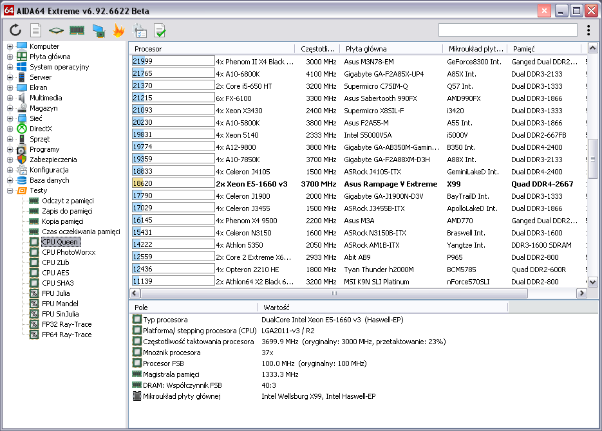Select CPU PhotoWorxx benchmark
The width and height of the screenshot is (602, 431).
[68, 252]
